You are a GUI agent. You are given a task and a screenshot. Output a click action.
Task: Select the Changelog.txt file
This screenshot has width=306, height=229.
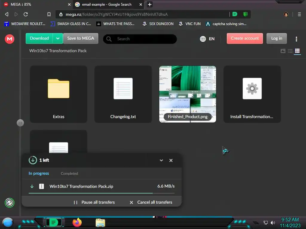123,94
